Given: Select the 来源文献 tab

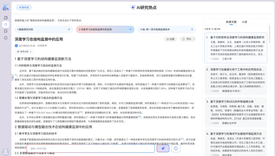Looking at the screenshot, I should tap(231, 22).
